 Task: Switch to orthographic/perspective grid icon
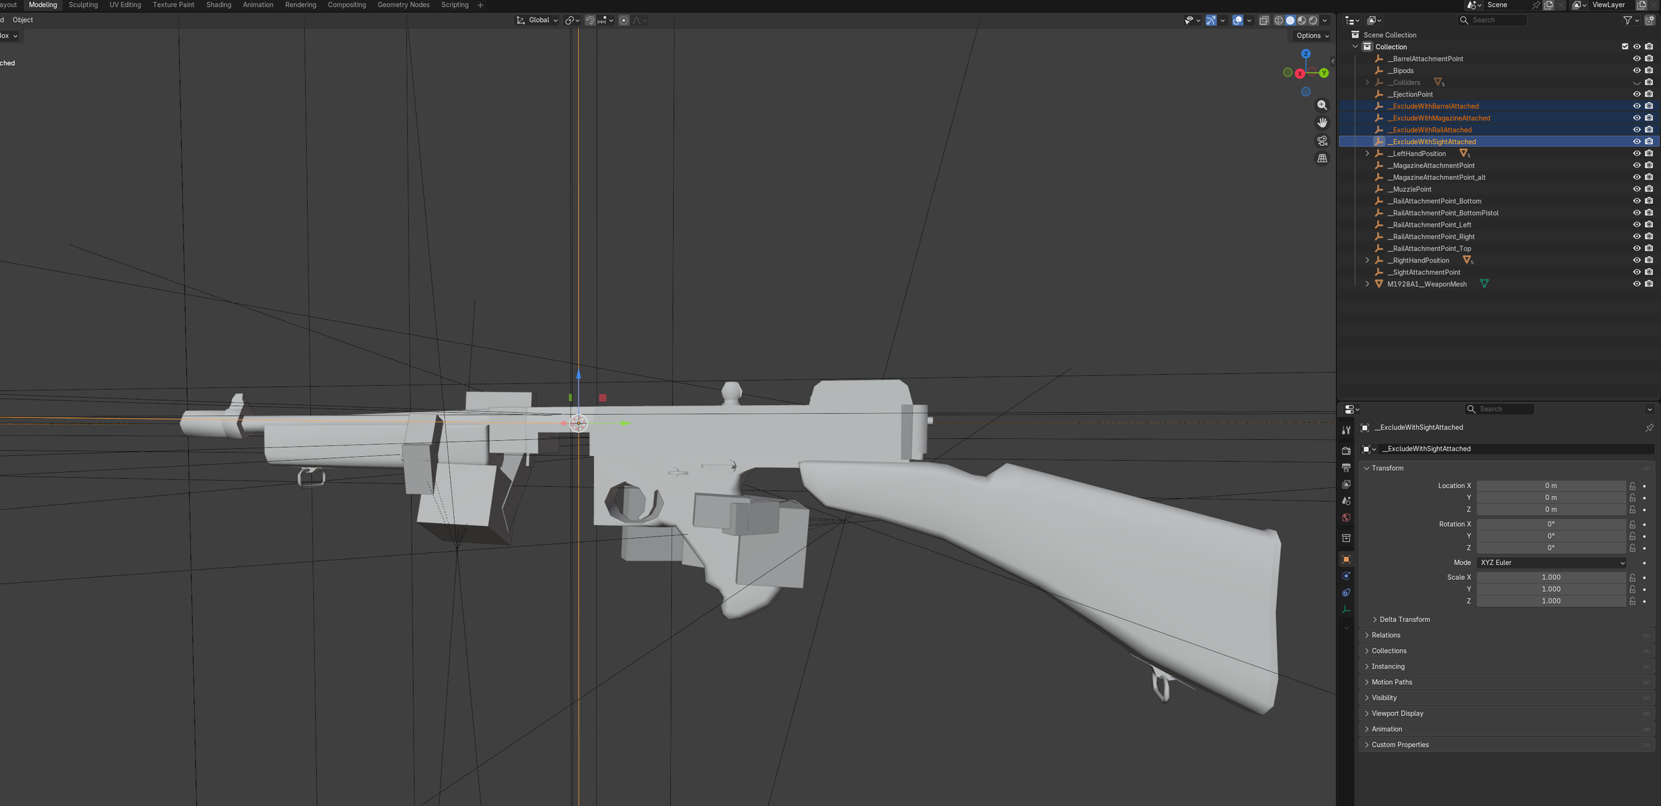coord(1322,159)
